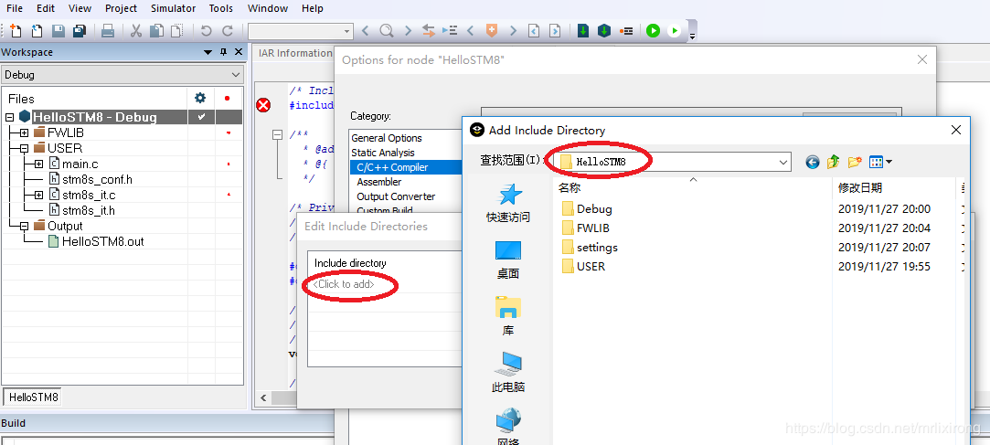Image resolution: width=990 pixels, height=445 pixels.
Task: Select Output Converter category
Action: click(396, 196)
